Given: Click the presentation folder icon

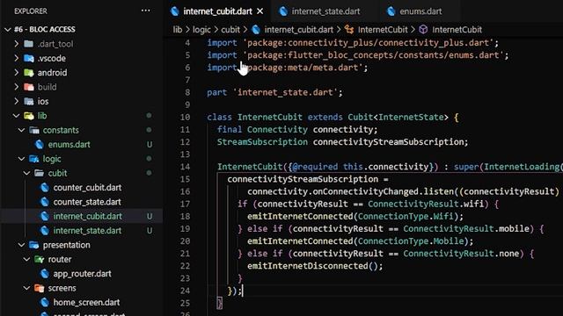Looking at the screenshot, I should tap(34, 245).
